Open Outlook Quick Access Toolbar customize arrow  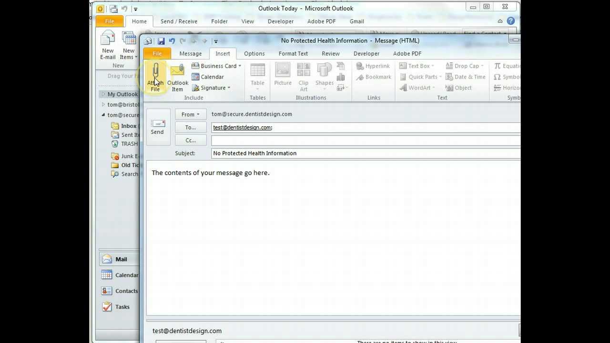[135, 9]
